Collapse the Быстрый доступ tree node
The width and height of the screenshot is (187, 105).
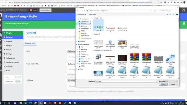[77, 19]
